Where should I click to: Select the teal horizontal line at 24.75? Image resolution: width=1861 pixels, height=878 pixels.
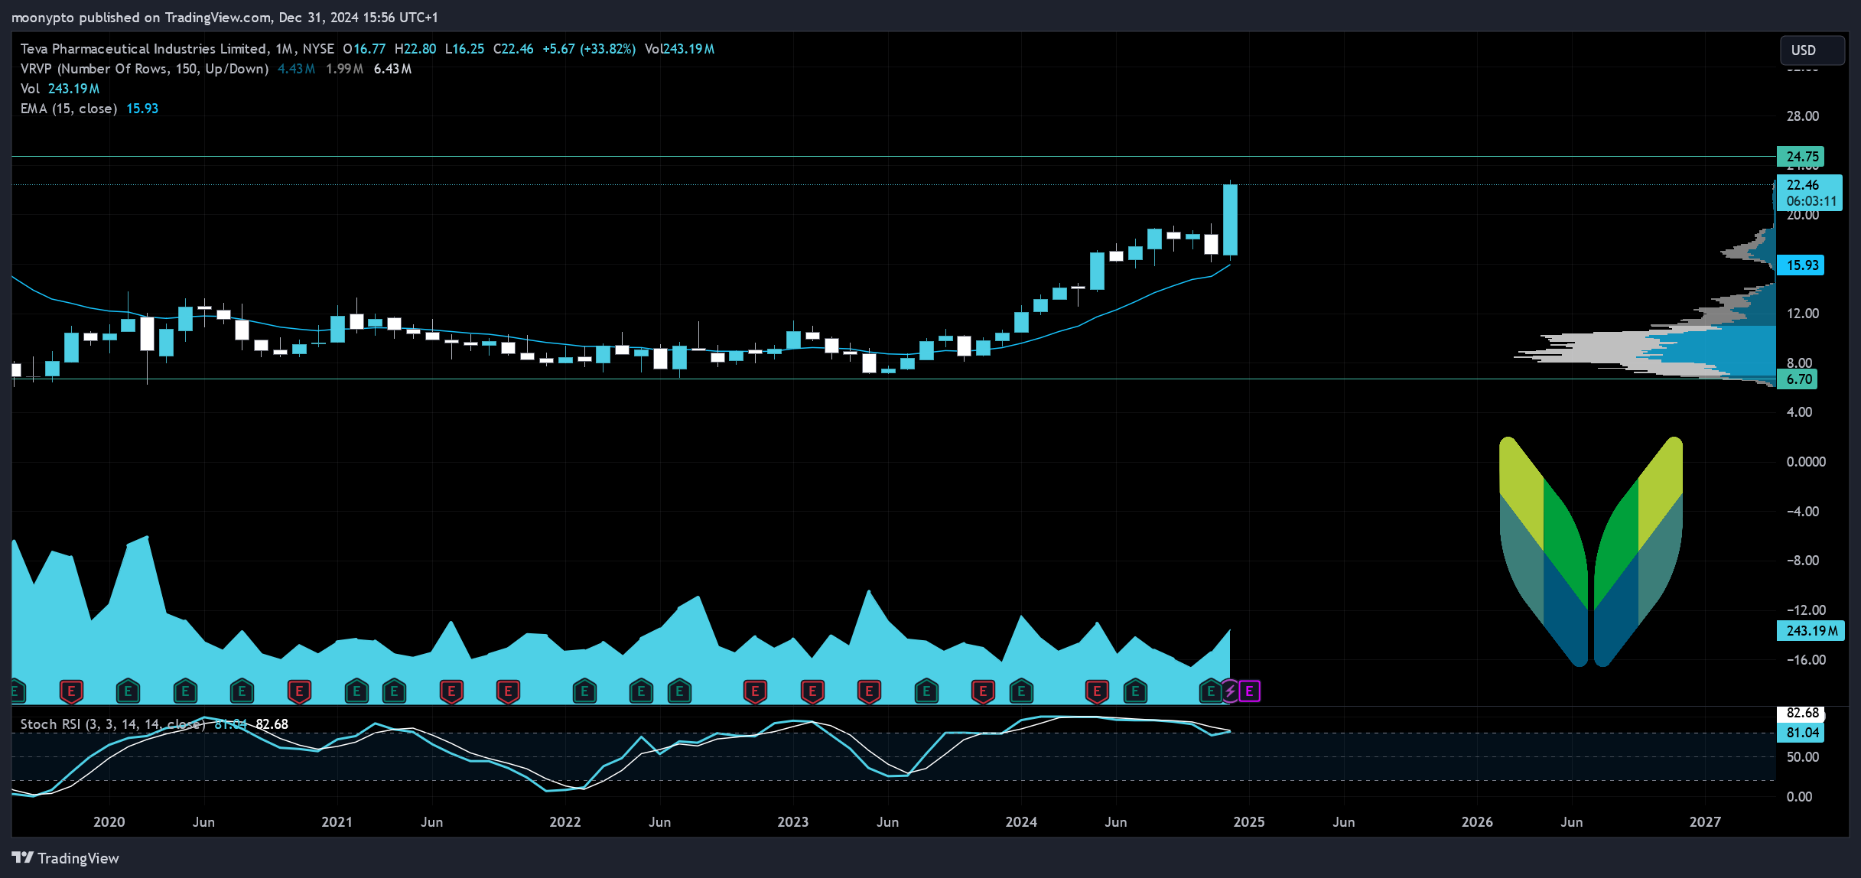pyautogui.click(x=893, y=157)
